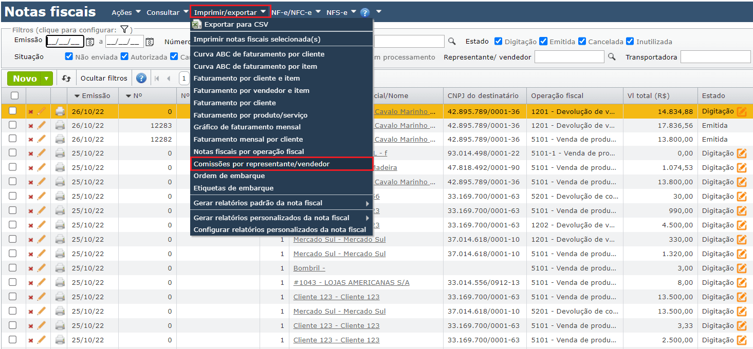Click CNPJ 93.014.498/0001-22 cell
This screenshot has width=753, height=349.
484,153
